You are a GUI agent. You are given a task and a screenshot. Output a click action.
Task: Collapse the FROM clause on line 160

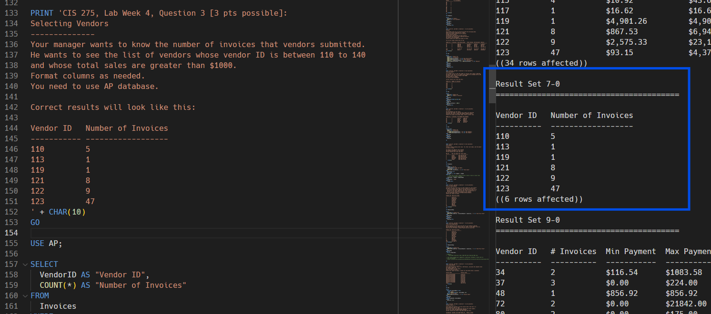(x=25, y=295)
